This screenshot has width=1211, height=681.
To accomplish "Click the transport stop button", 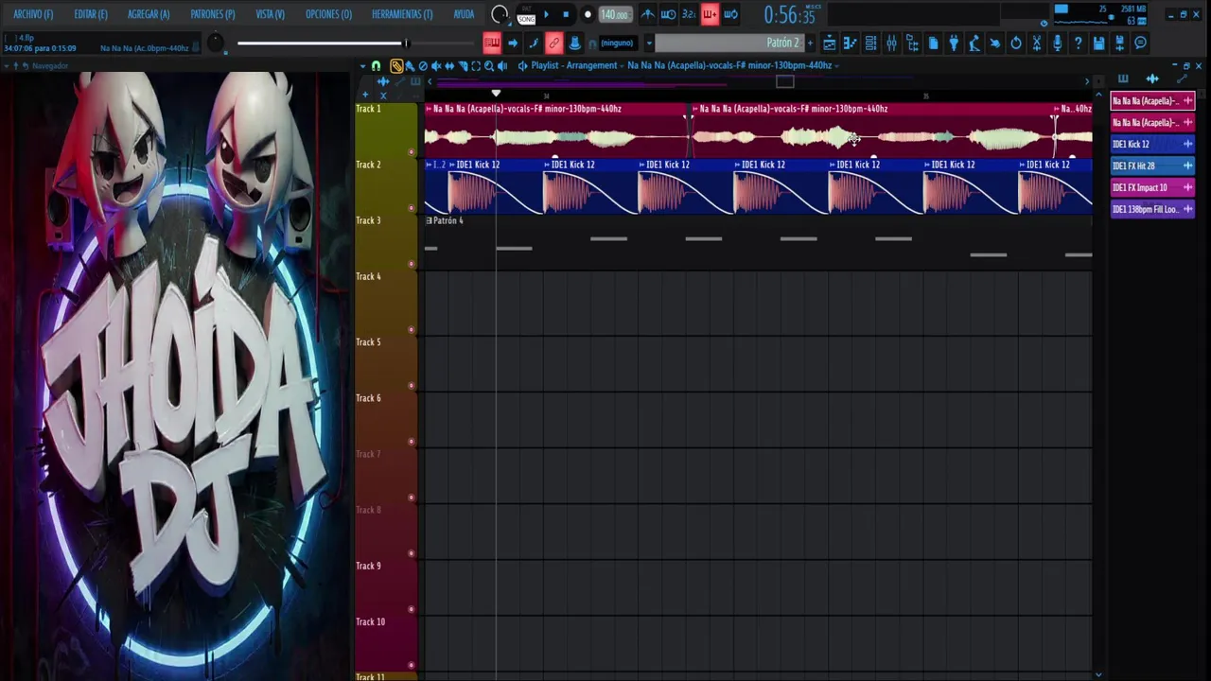I will pyautogui.click(x=566, y=14).
